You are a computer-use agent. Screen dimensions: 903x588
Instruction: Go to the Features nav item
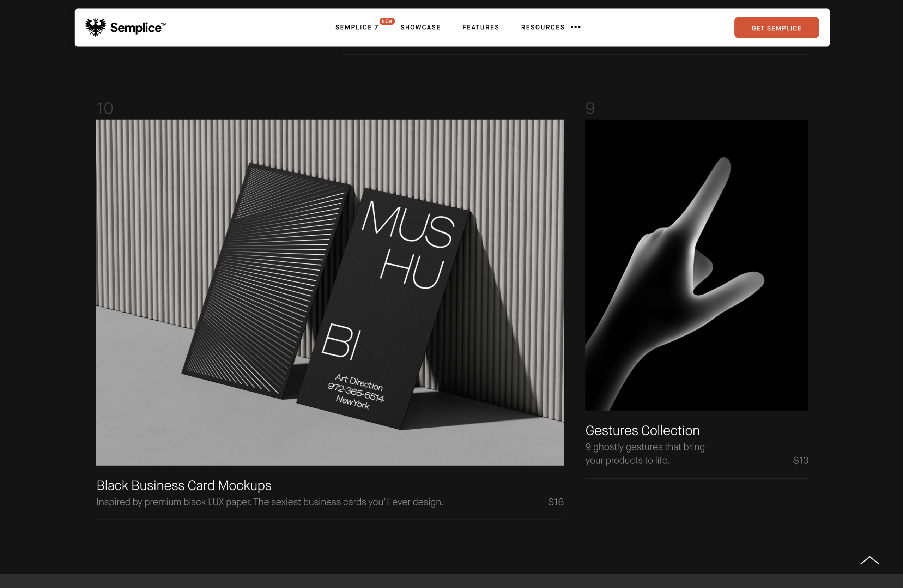tap(480, 27)
